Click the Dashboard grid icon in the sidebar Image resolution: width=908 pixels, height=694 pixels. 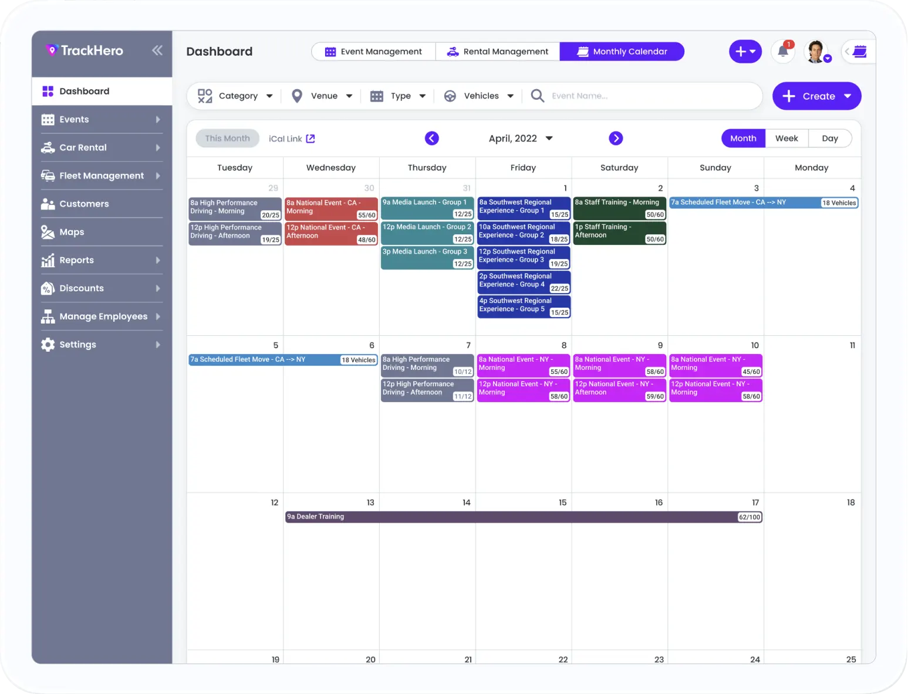[x=48, y=91]
